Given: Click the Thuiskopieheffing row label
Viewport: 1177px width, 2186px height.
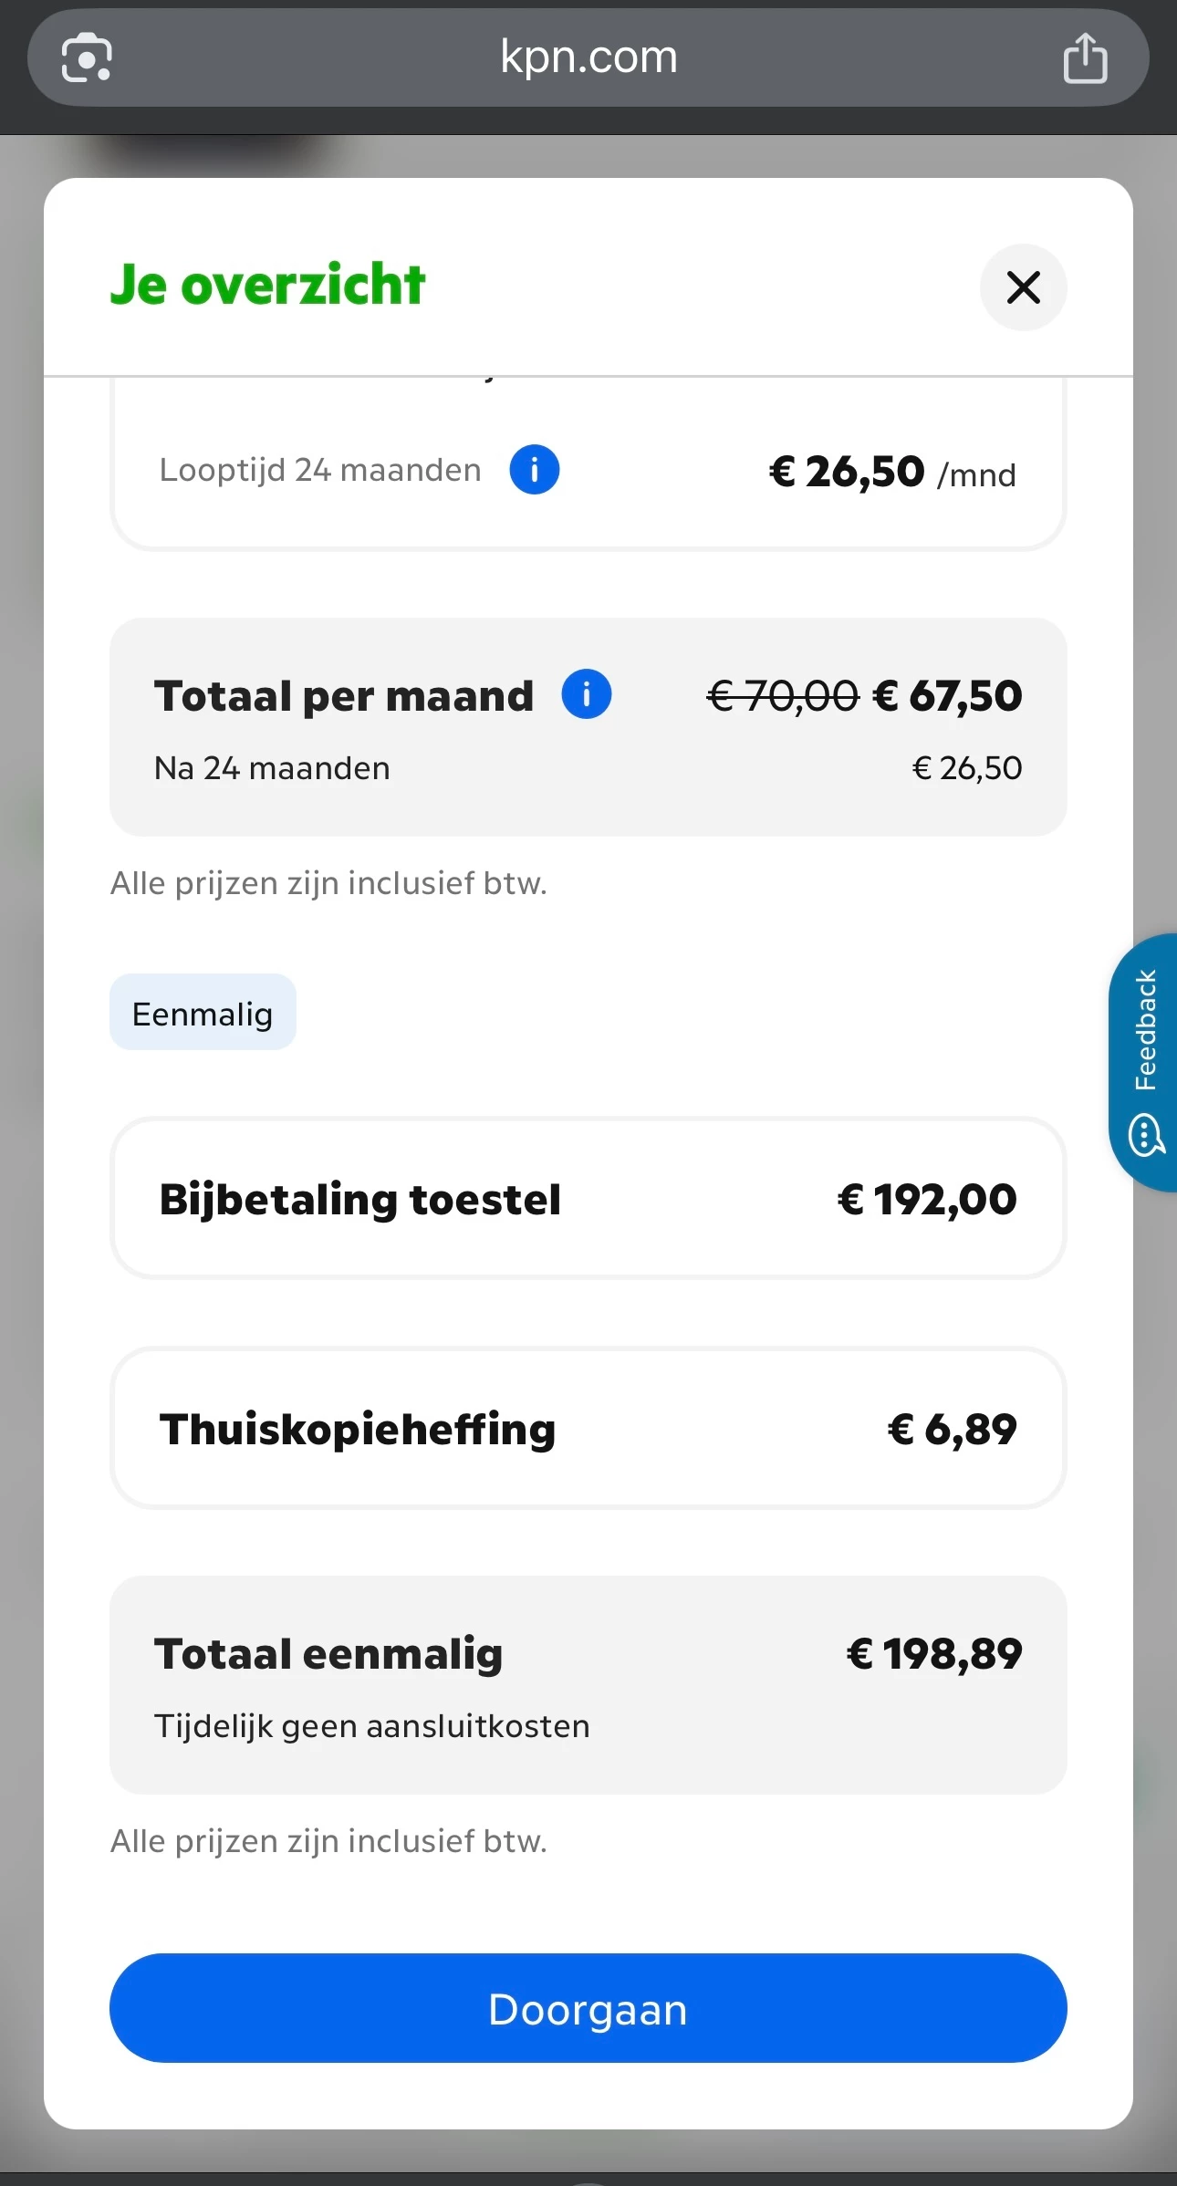Looking at the screenshot, I should (x=357, y=1429).
